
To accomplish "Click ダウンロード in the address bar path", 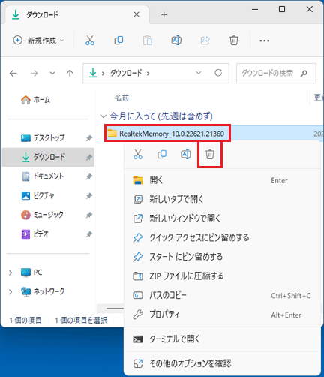I will [x=126, y=74].
